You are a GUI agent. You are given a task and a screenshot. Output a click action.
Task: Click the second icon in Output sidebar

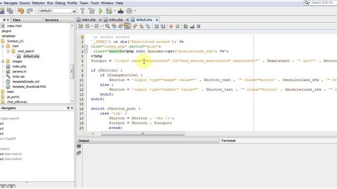79,153
